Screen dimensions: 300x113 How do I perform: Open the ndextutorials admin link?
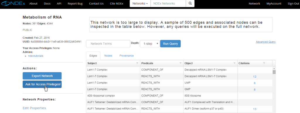pyautogui.click(x=35, y=56)
